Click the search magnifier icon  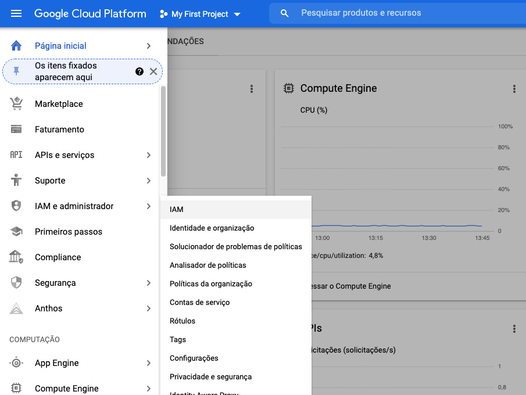coord(284,13)
